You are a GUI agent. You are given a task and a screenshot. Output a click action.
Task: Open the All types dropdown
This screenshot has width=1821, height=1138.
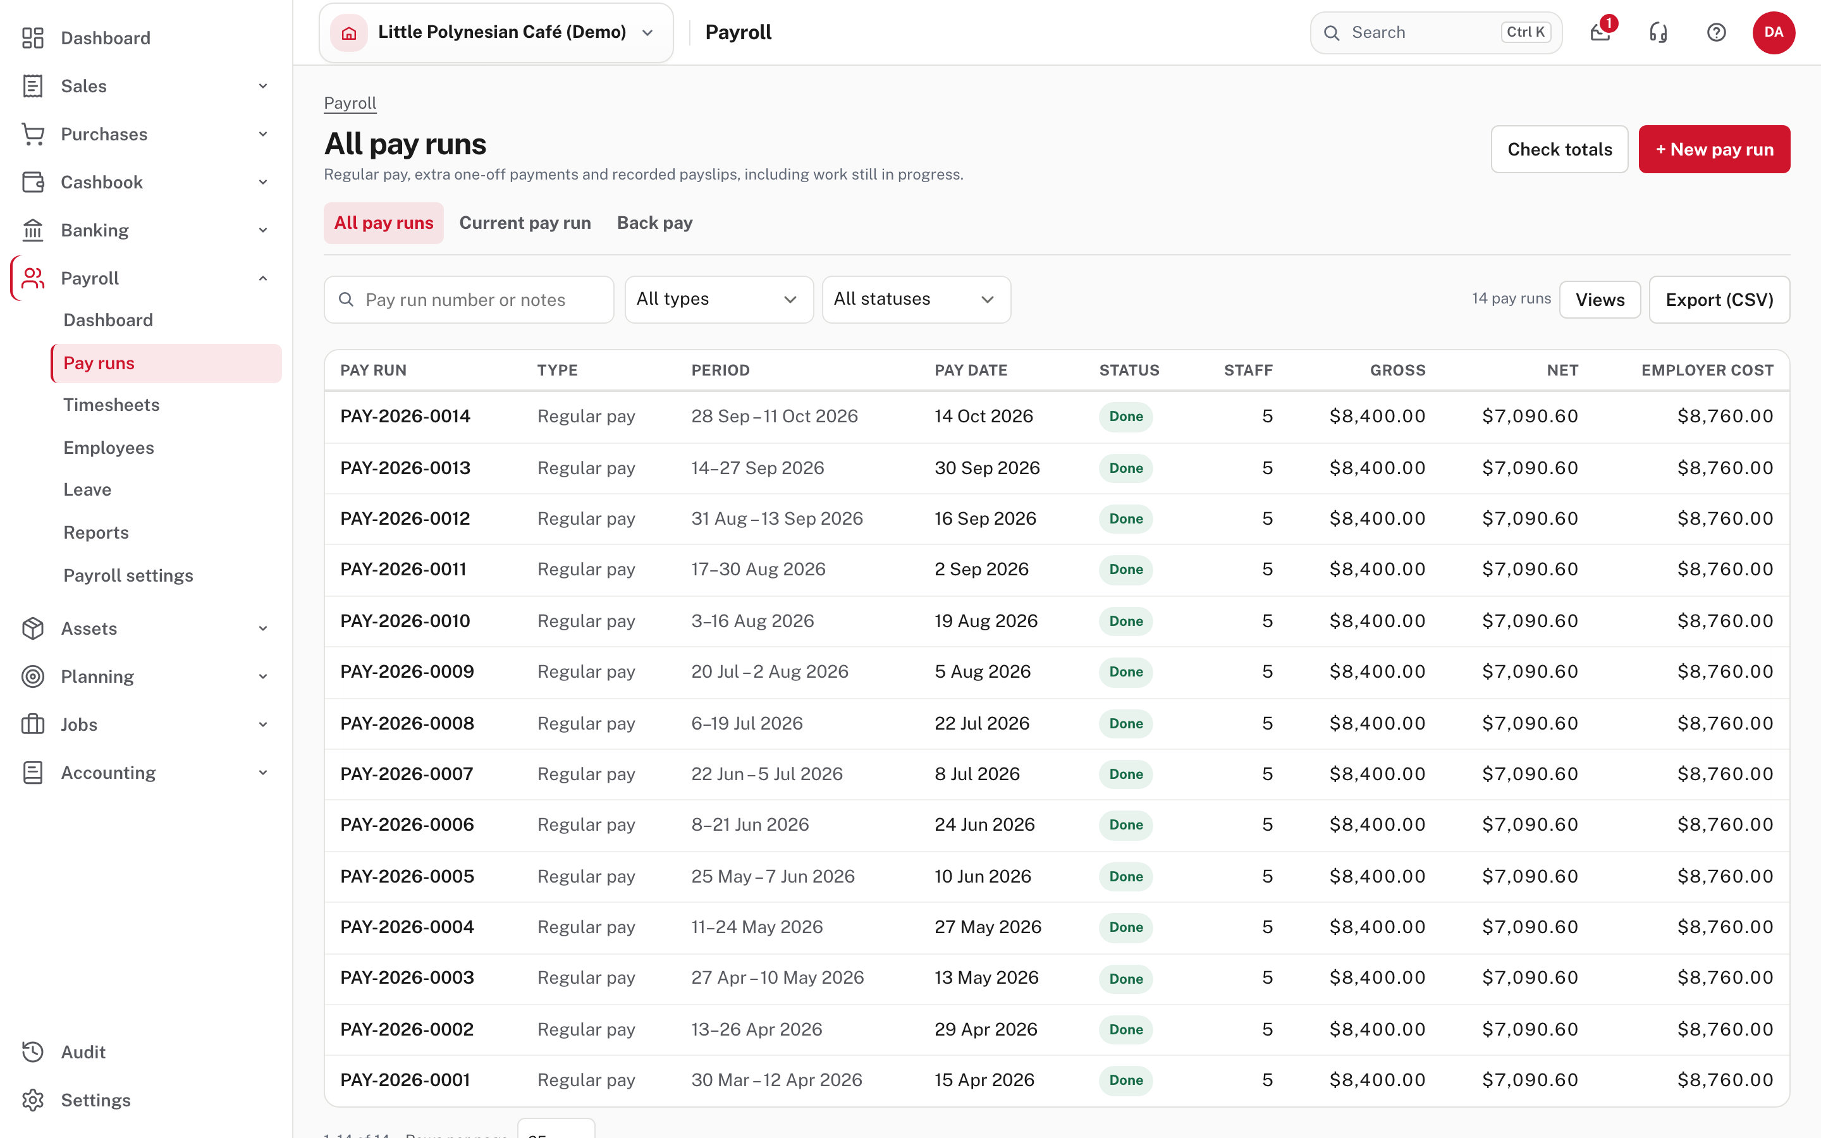tap(720, 300)
